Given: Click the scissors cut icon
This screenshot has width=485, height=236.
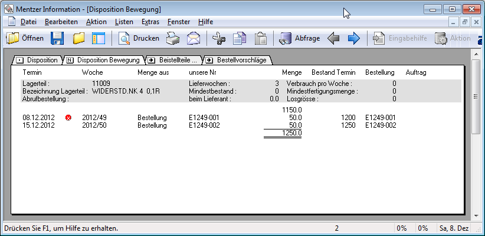Looking at the screenshot, I should pyautogui.click(x=219, y=39).
